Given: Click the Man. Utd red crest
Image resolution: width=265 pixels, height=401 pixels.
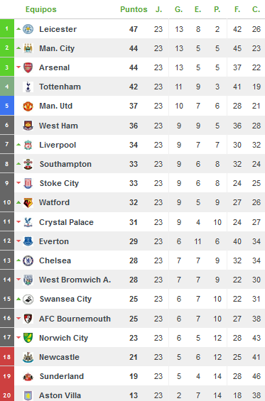Looking at the screenshot, I should [x=28, y=106].
